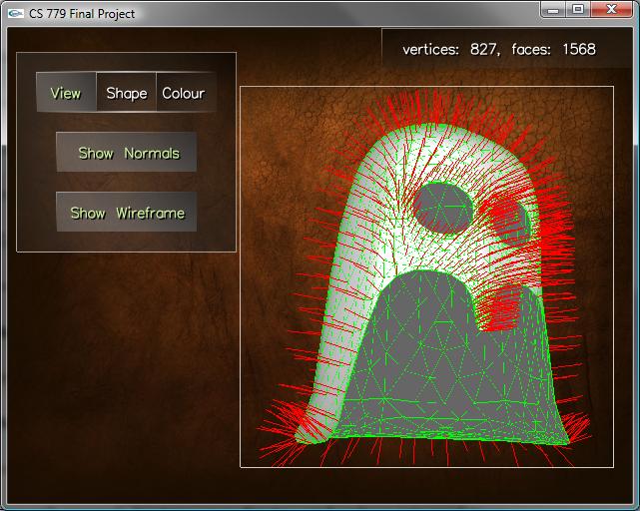Screen dimensions: 640x511
Task: Toggle the Show Wireframe button
Action: pos(127,213)
